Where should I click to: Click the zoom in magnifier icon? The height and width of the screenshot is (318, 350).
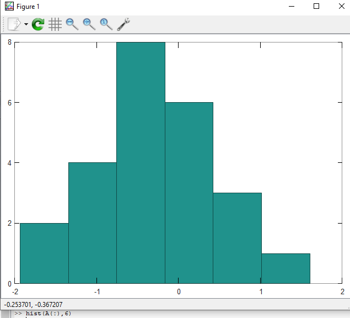89,24
